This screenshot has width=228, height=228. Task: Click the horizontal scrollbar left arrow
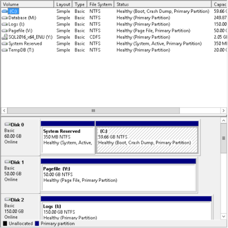click(x=4, y=111)
